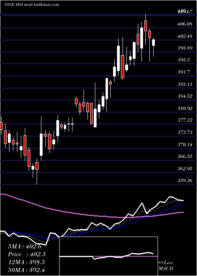Viewport: 197px width, 276px height.
Task: Click the 373.73 price axis label
Action: 185,132
